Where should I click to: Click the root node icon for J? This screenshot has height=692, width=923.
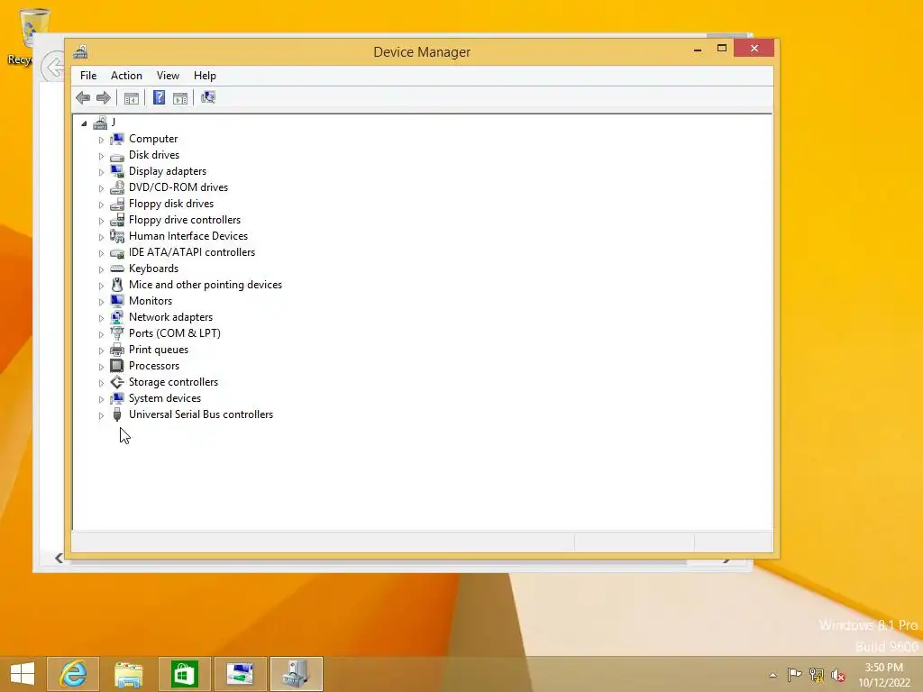point(100,123)
